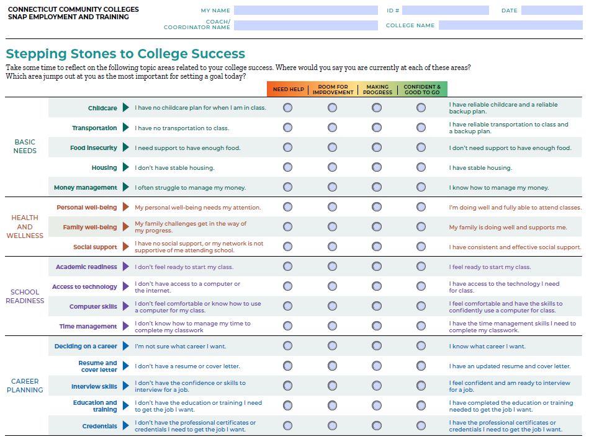Click the College Name input field
The image size is (589, 442).
tap(510, 25)
